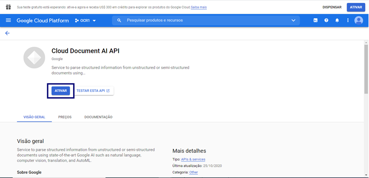Screen dimensions: 369x178
Task: Open the Other category link
Action: coord(193,172)
